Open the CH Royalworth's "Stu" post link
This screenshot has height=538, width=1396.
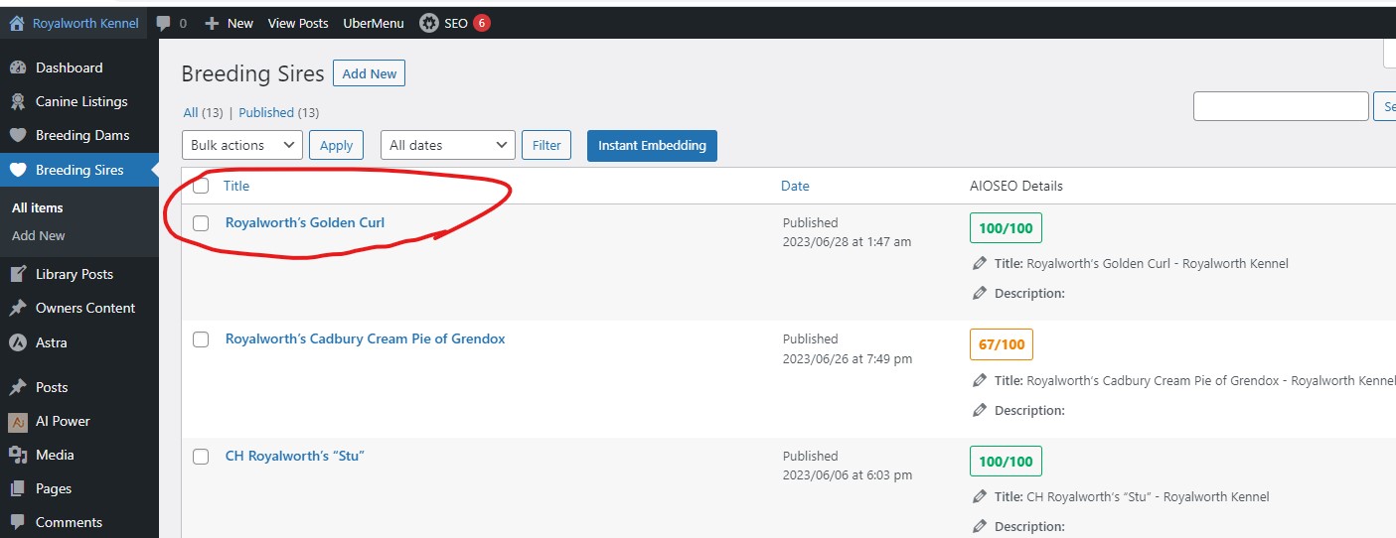pyautogui.click(x=295, y=456)
